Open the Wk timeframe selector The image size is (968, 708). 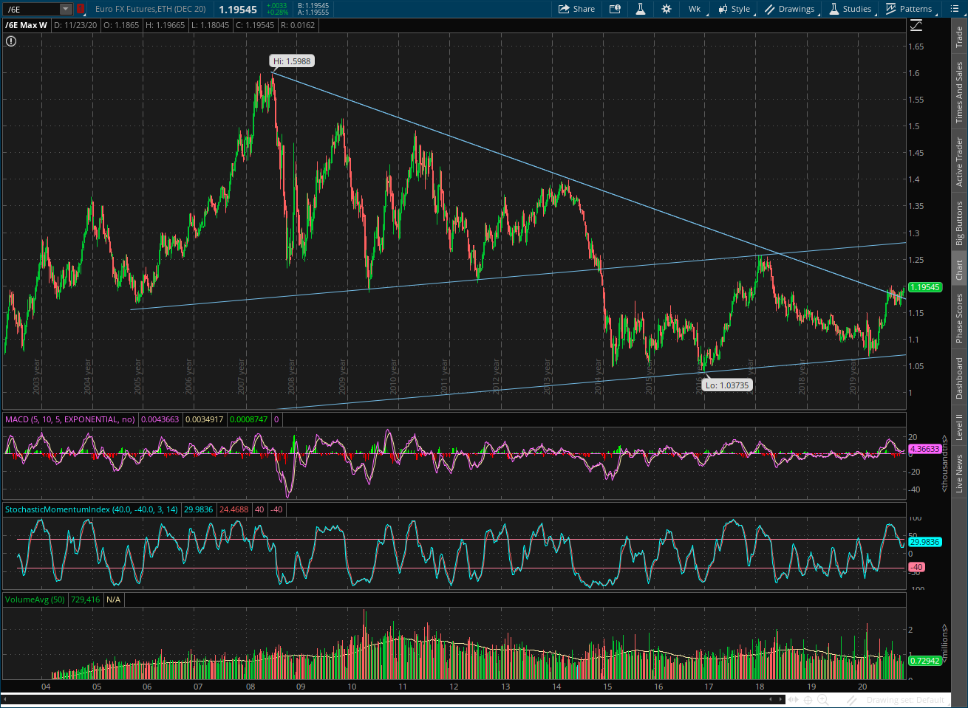pos(695,9)
